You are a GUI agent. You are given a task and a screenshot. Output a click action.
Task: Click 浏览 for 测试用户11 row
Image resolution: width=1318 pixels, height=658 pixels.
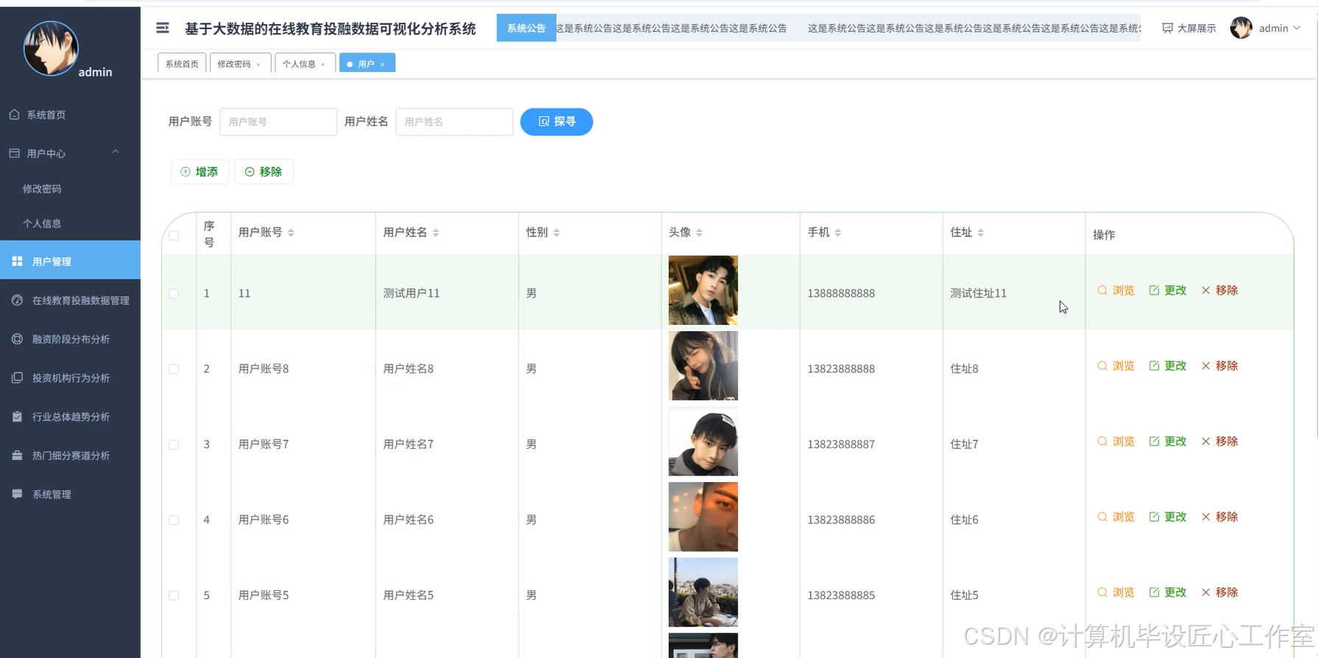(x=1116, y=290)
